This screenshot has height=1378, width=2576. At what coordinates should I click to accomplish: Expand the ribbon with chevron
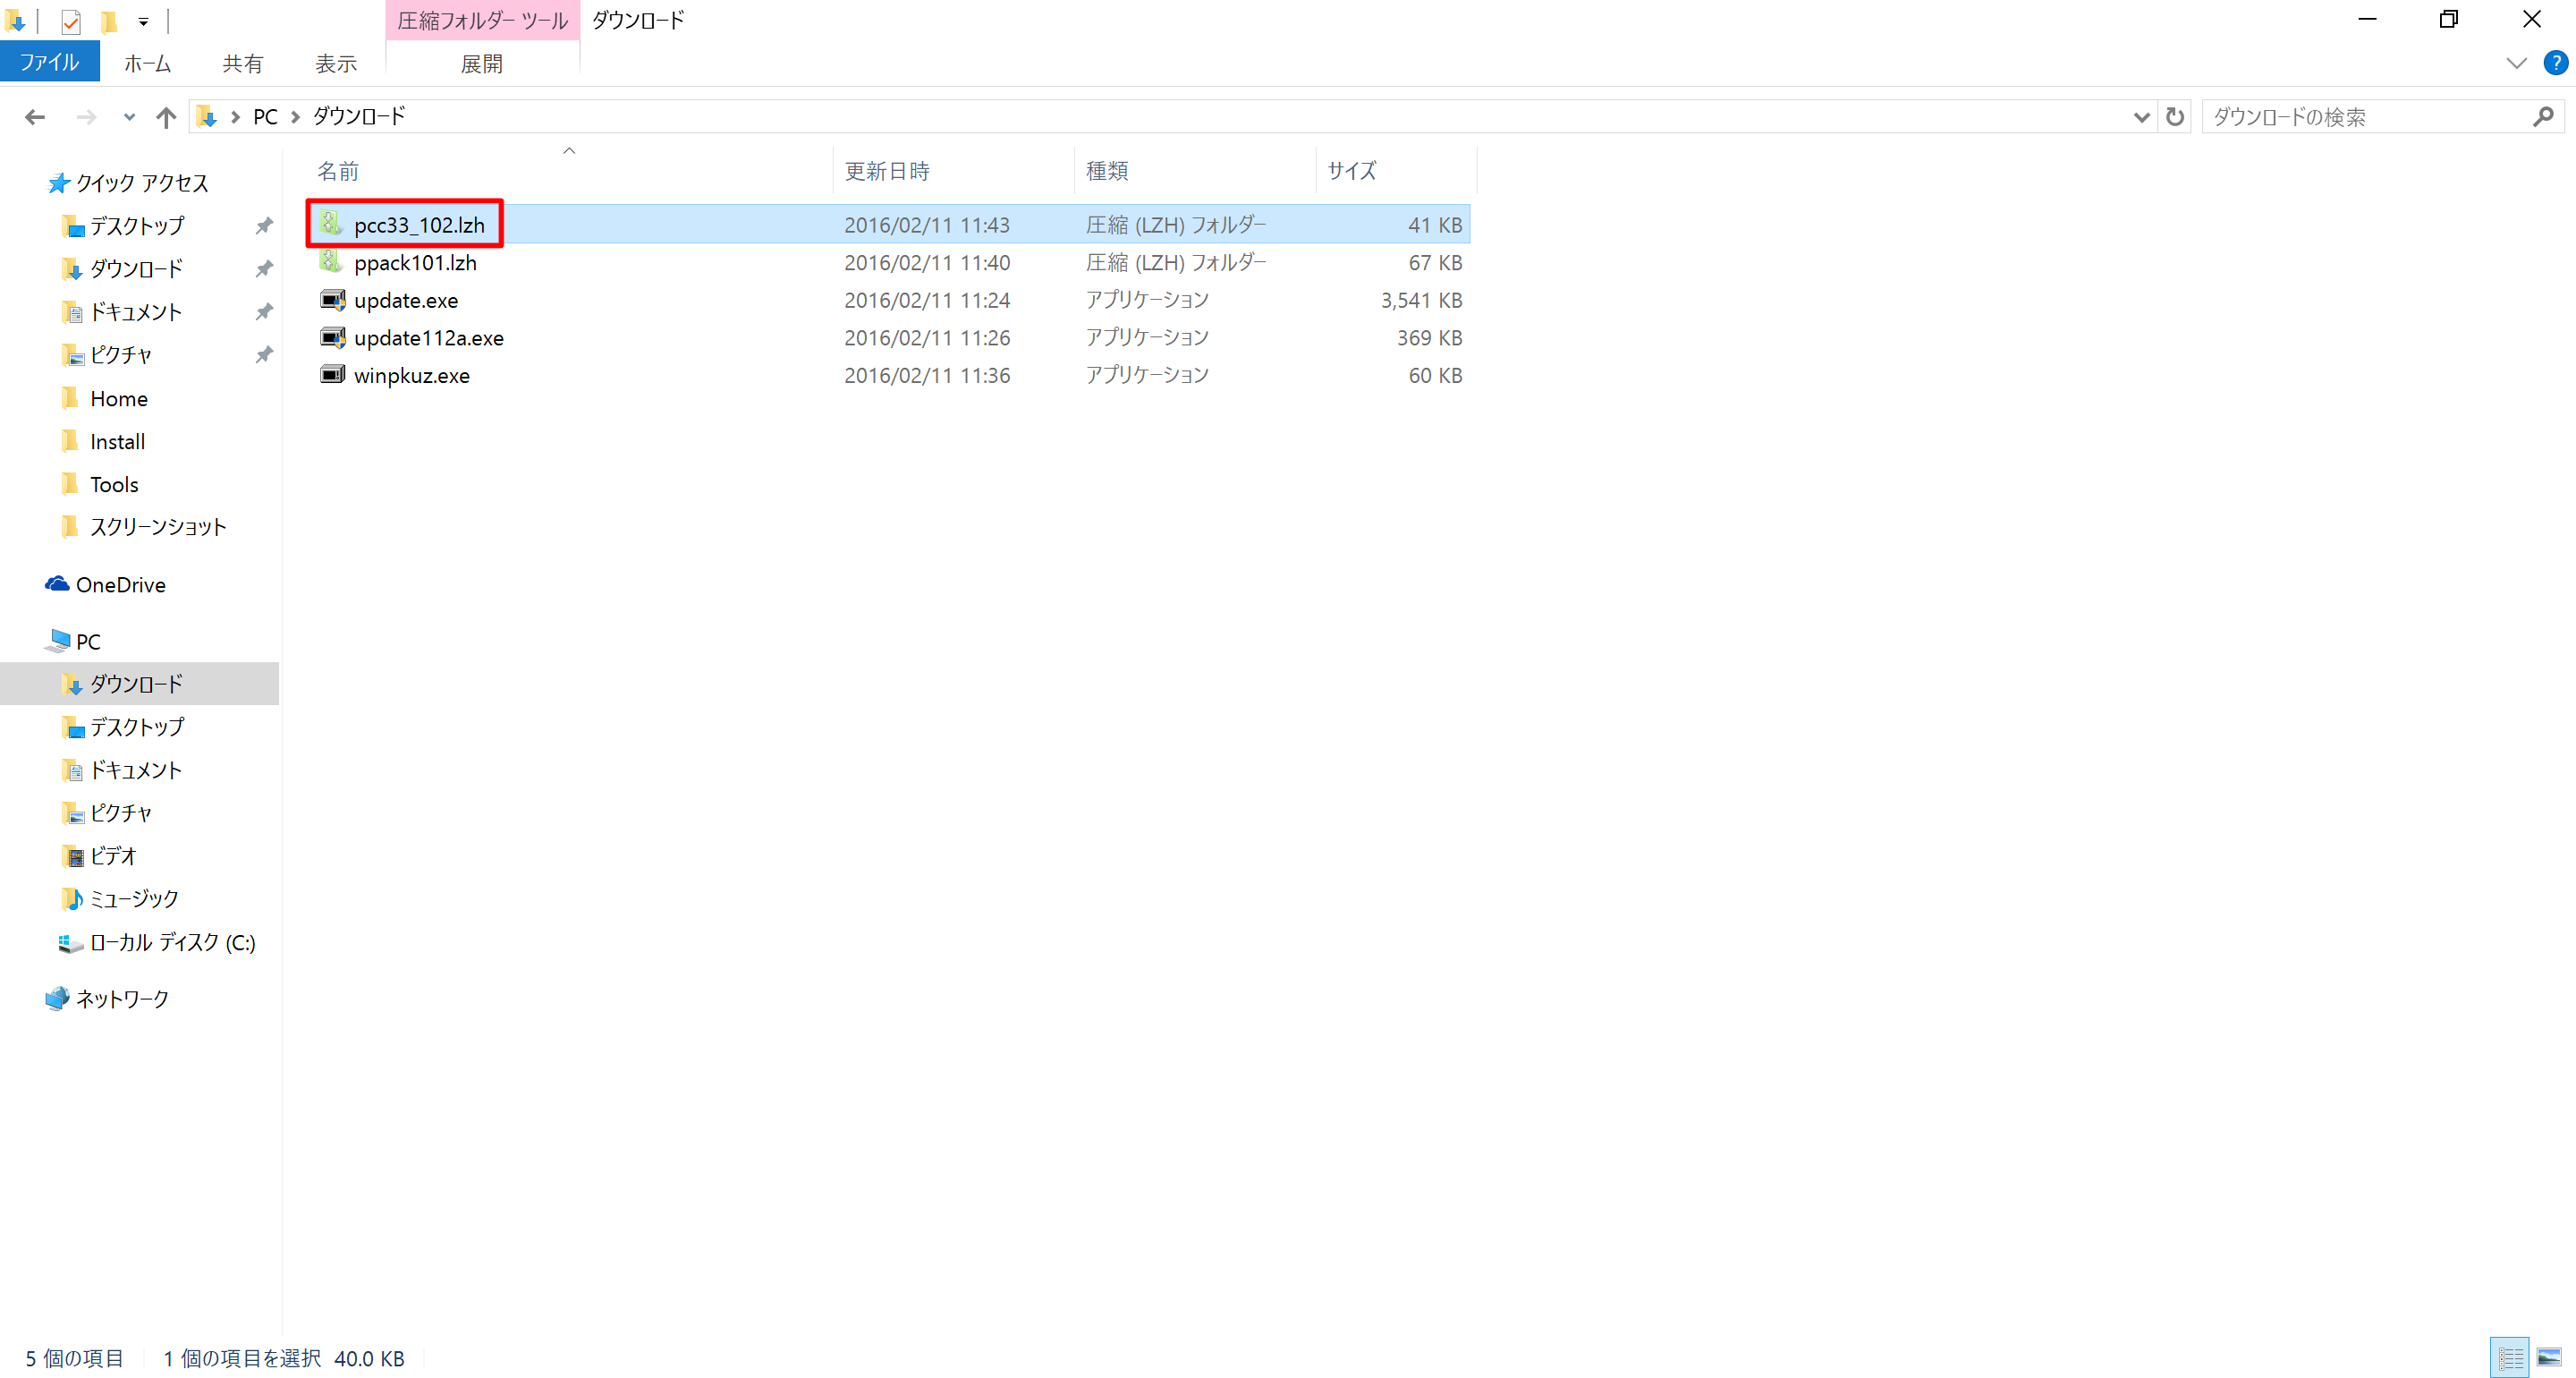(x=2517, y=63)
